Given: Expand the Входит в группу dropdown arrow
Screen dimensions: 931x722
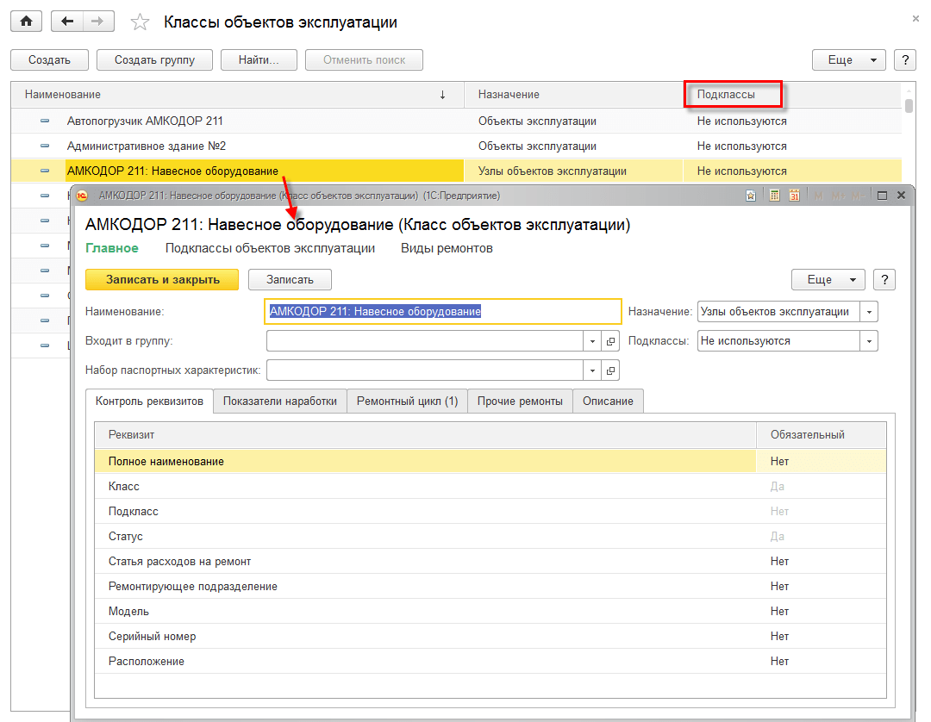Looking at the screenshot, I should click(x=592, y=341).
